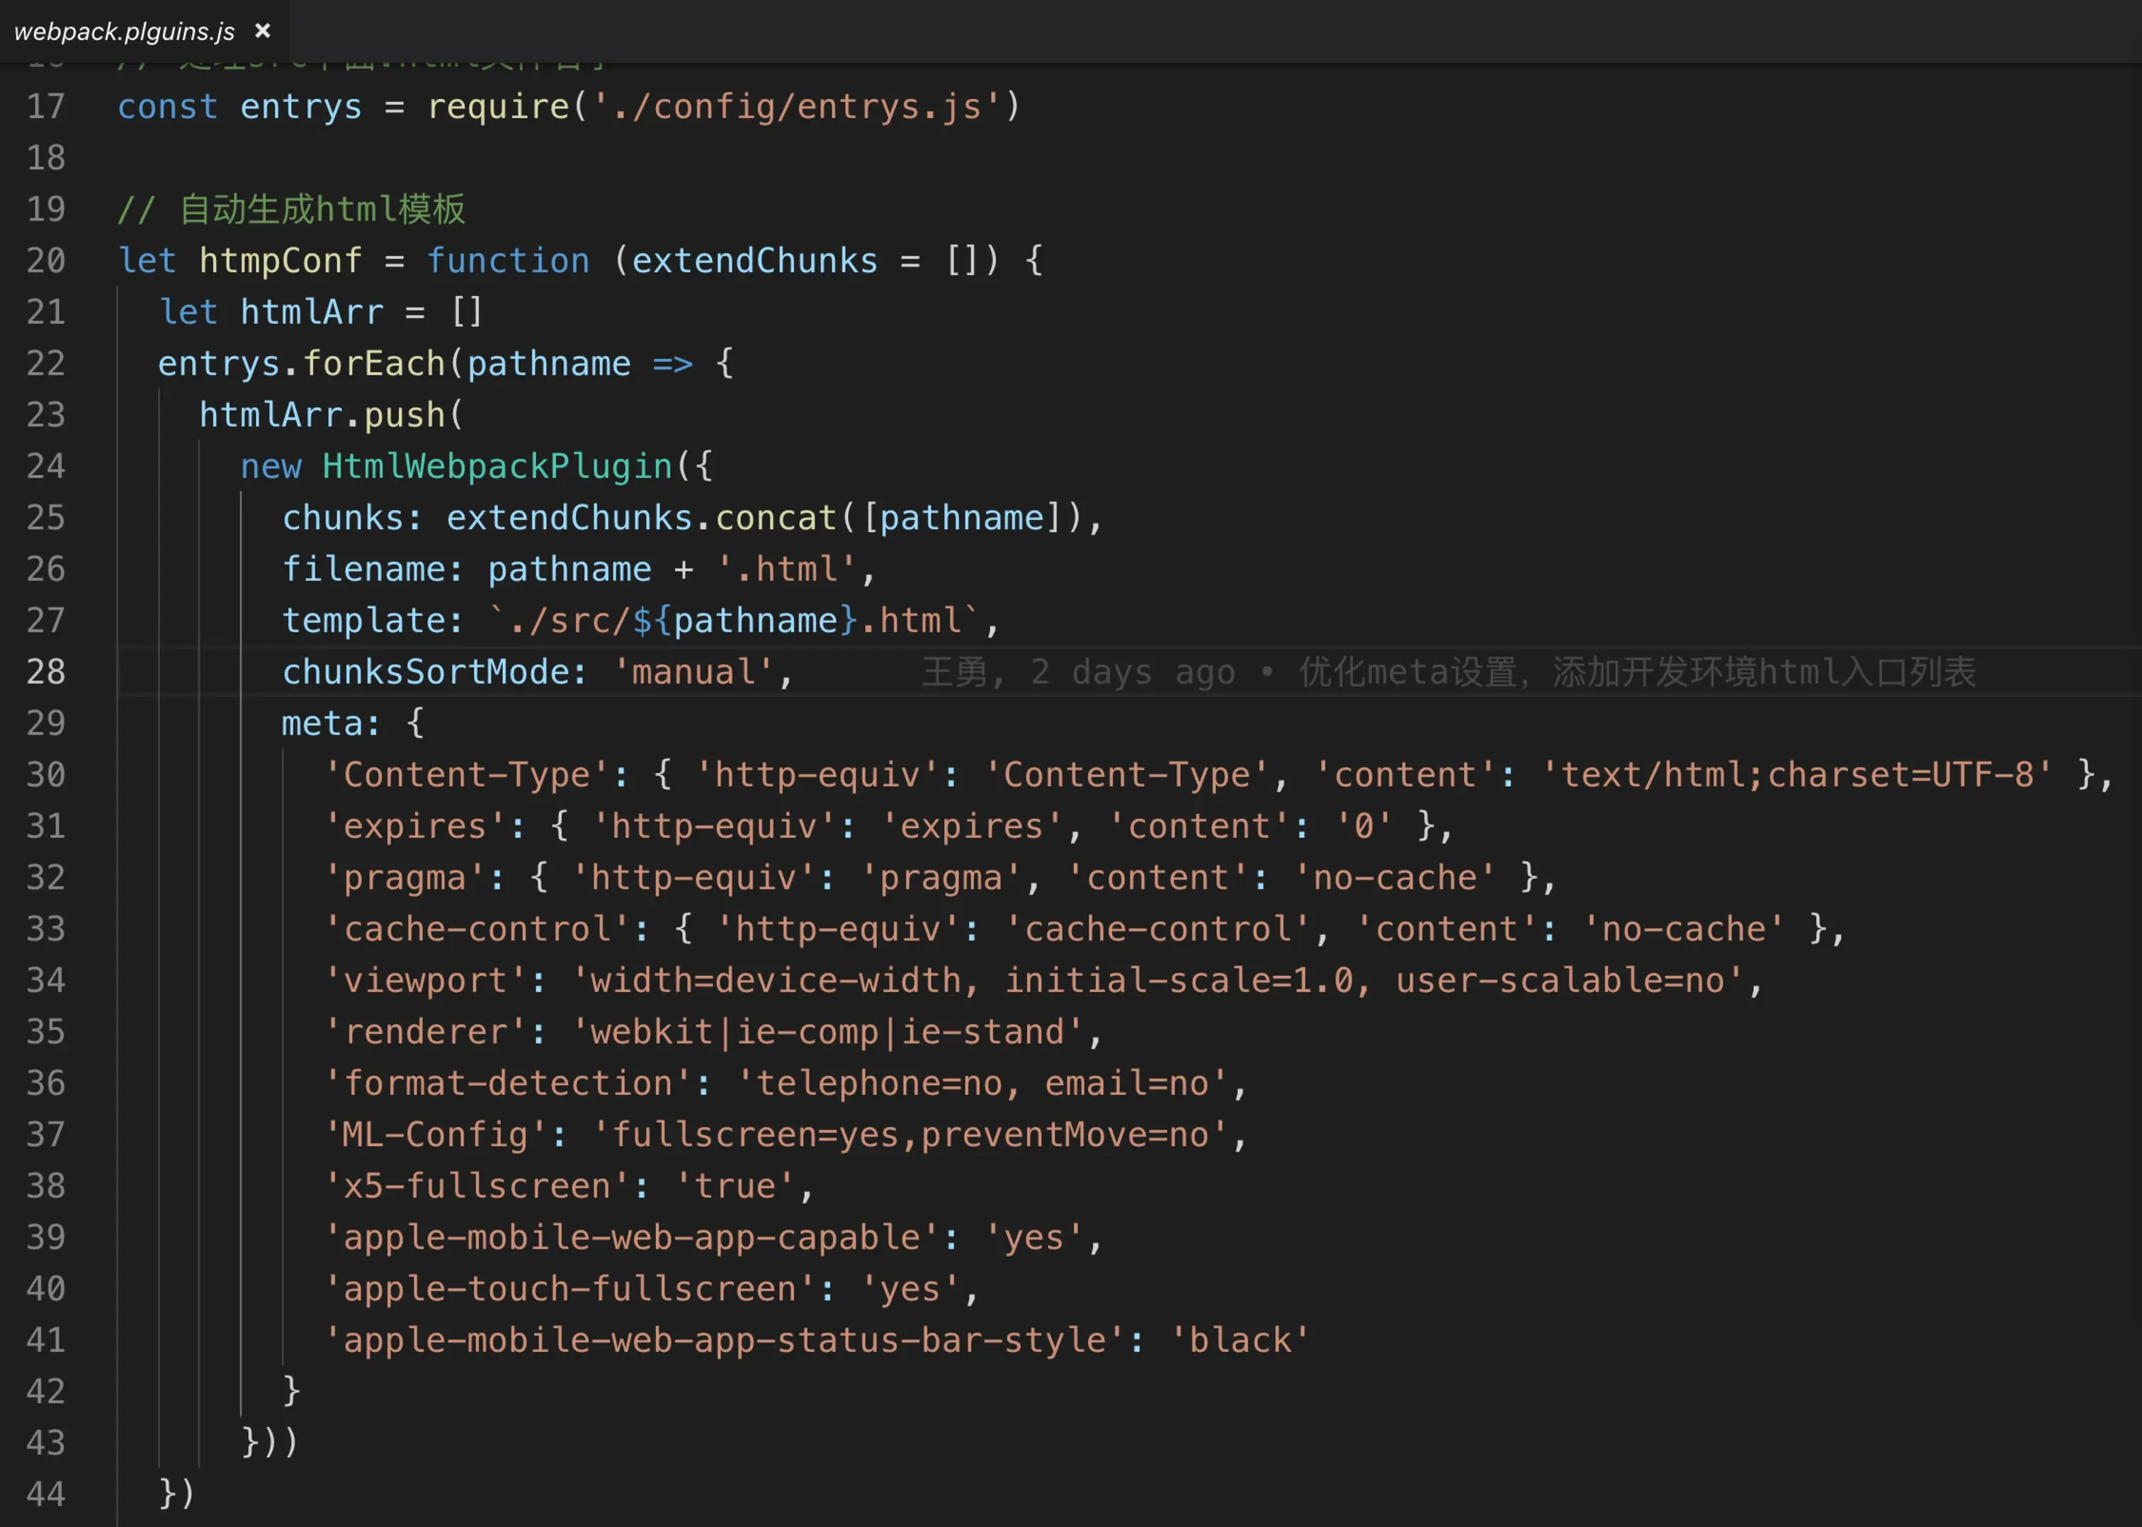Click the git blame annotation on line 28

point(1447,672)
